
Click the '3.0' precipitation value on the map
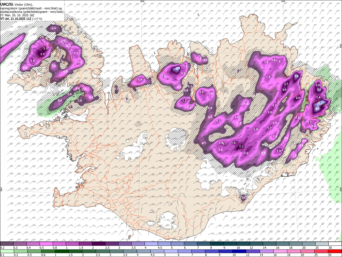(x=284, y=90)
